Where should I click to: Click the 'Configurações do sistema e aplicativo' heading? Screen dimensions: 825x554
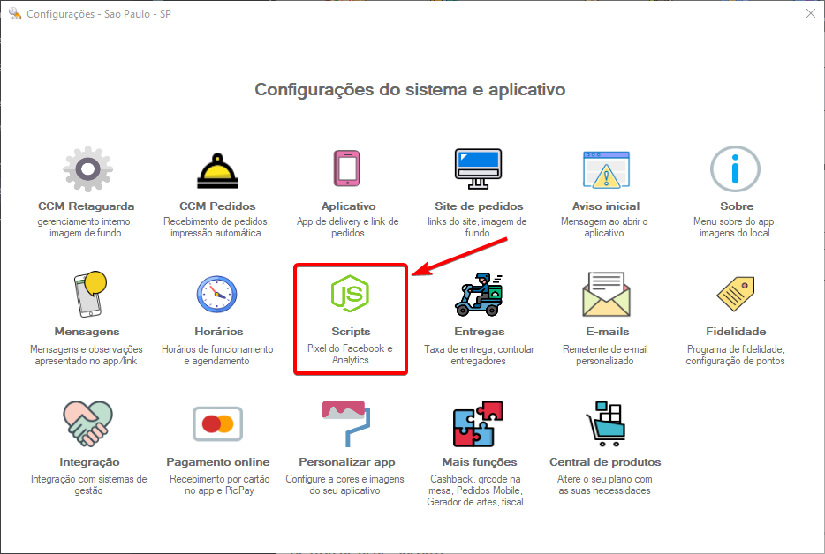pos(410,90)
